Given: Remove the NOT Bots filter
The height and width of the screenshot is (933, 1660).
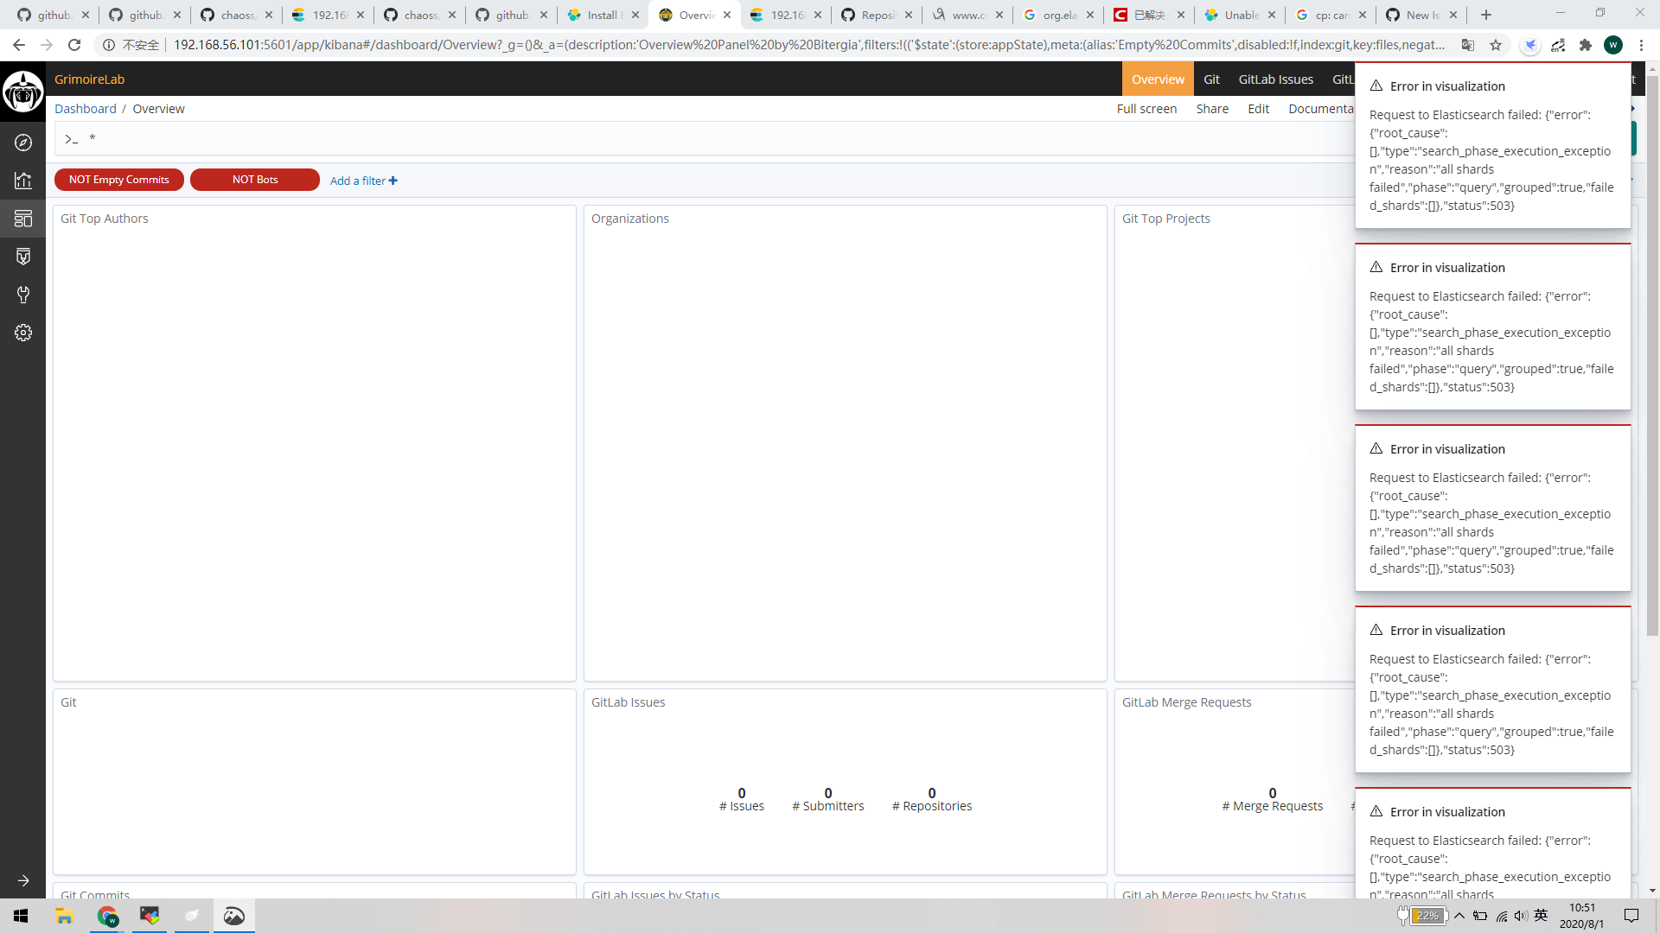Looking at the screenshot, I should (x=254, y=180).
